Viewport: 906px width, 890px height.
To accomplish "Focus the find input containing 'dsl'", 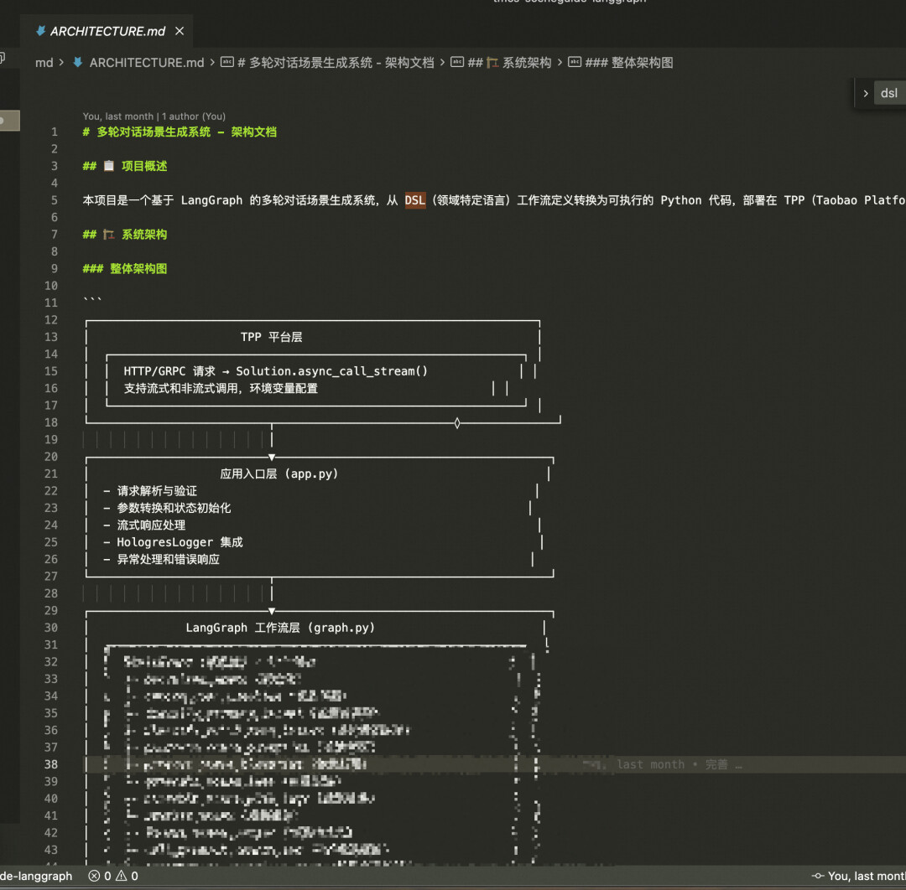I will tap(891, 94).
